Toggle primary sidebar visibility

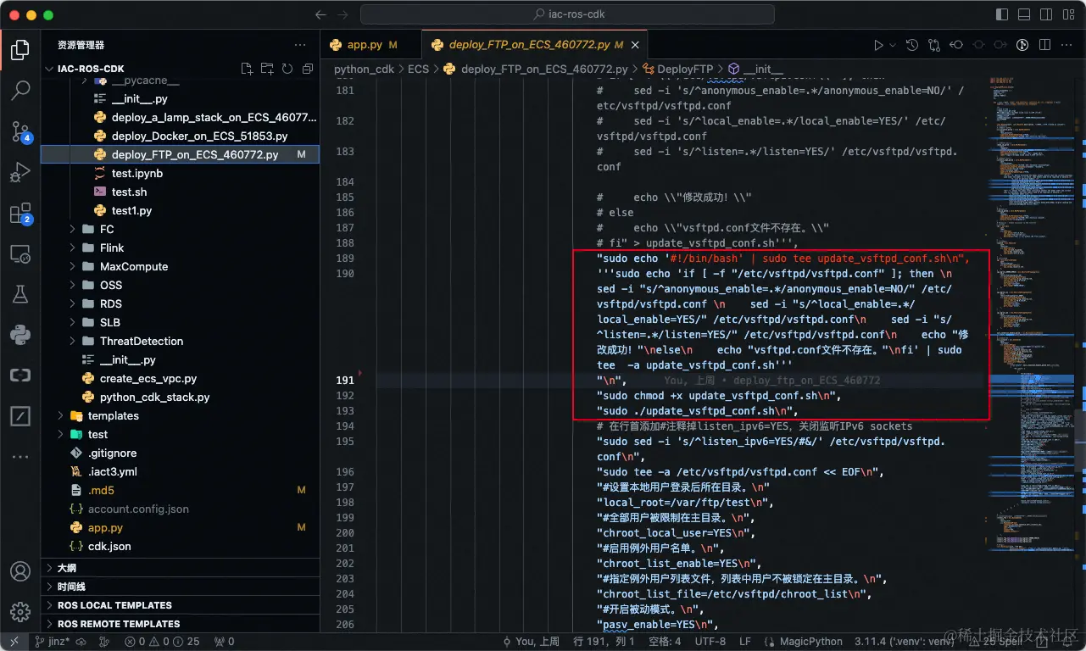click(x=1004, y=14)
